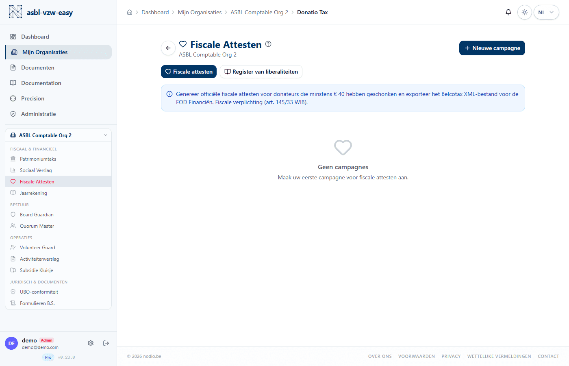
Task: Click the Pro plan badge
Action: click(x=48, y=357)
